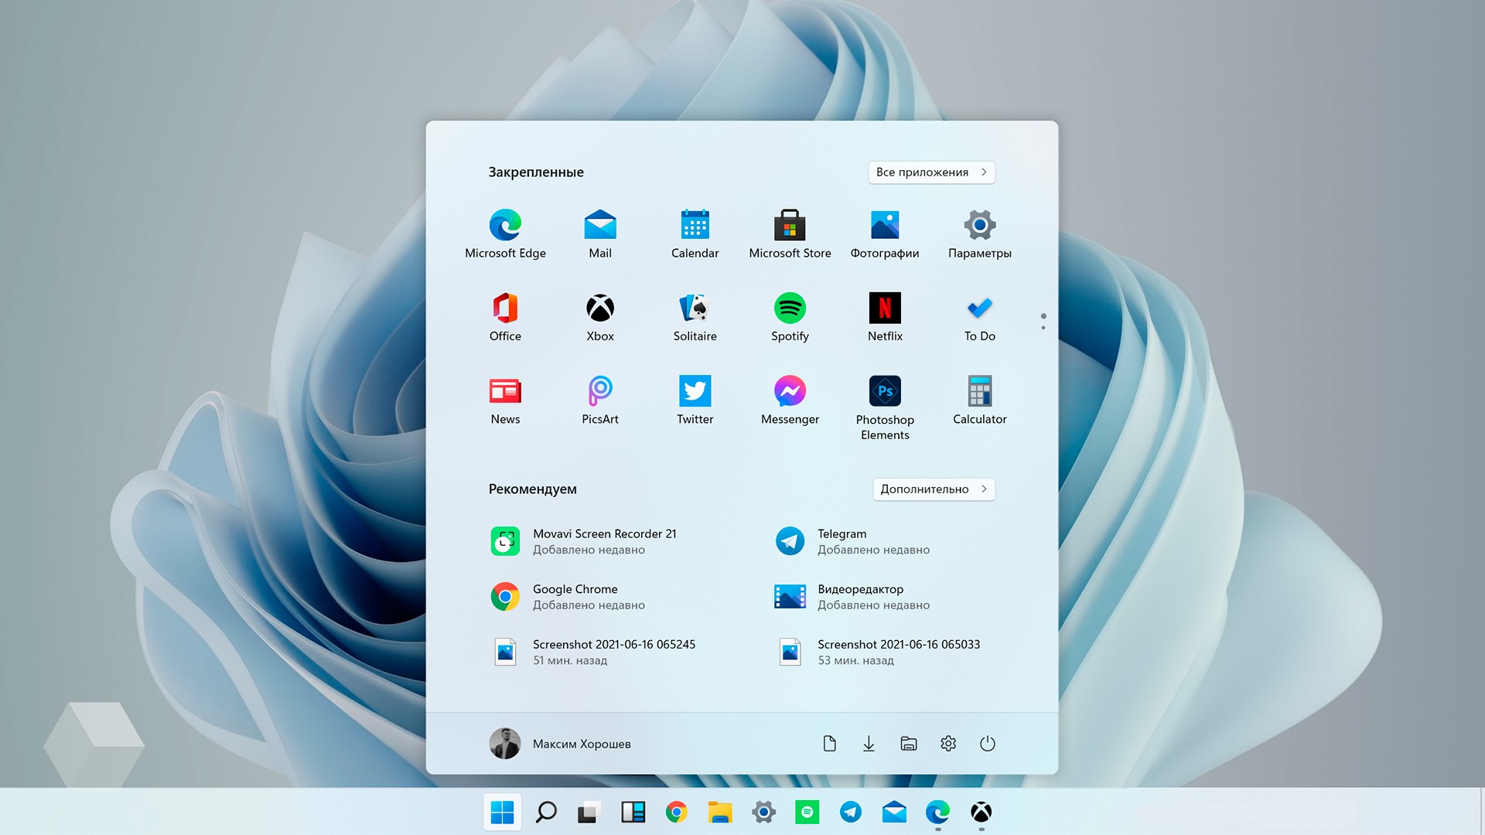
Task: Open the News app
Action: [505, 400]
